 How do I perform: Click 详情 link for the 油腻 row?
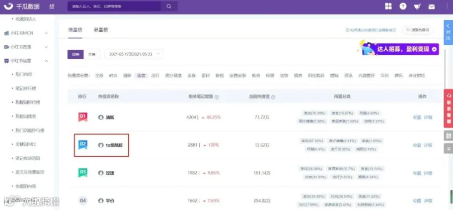428,118
